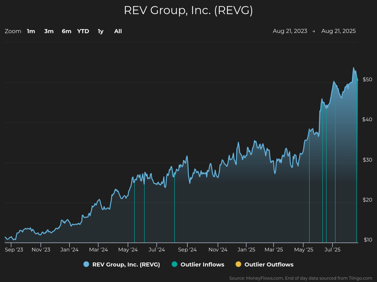
Task: Click the Nov '24 x-axis label
Action: (x=218, y=250)
